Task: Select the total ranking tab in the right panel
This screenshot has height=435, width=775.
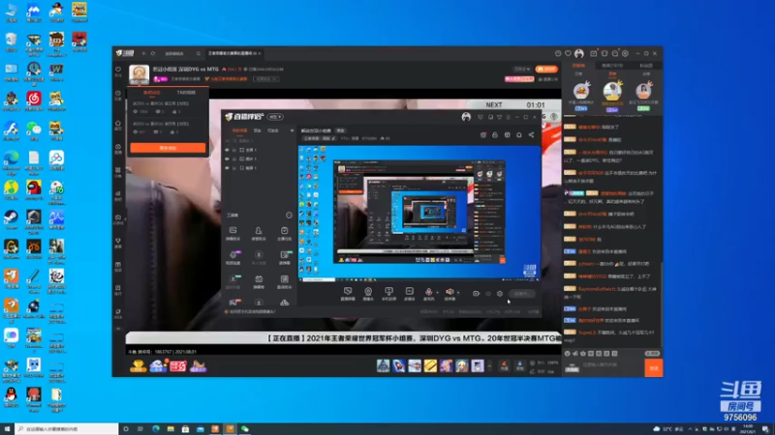Action: tap(645, 74)
